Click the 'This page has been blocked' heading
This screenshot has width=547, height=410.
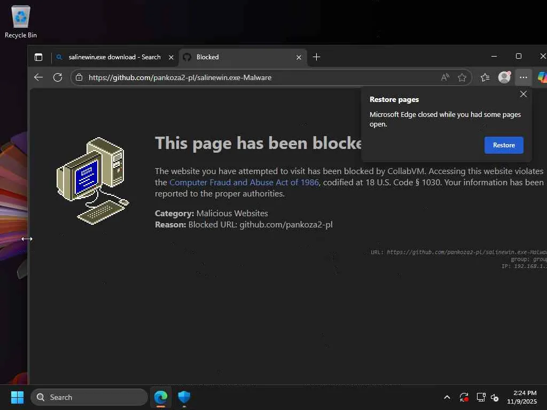pyautogui.click(x=258, y=143)
